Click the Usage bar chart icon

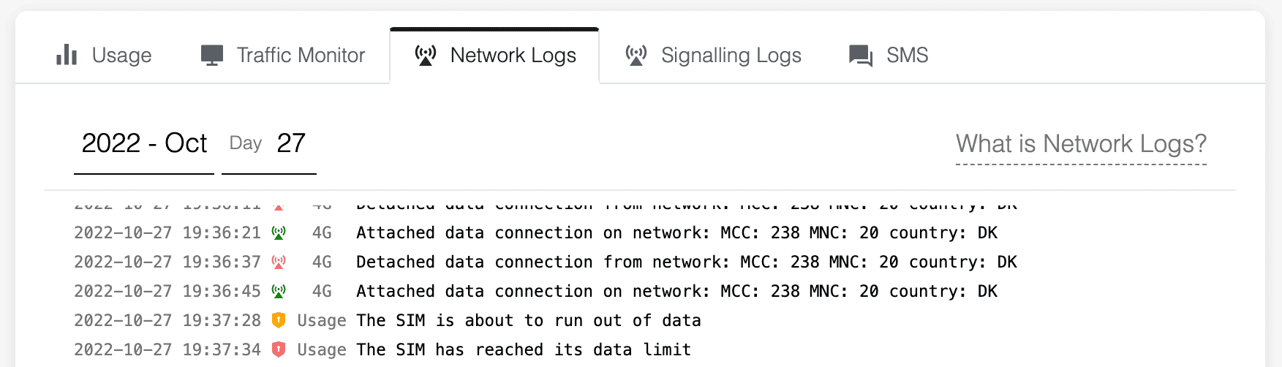67,55
